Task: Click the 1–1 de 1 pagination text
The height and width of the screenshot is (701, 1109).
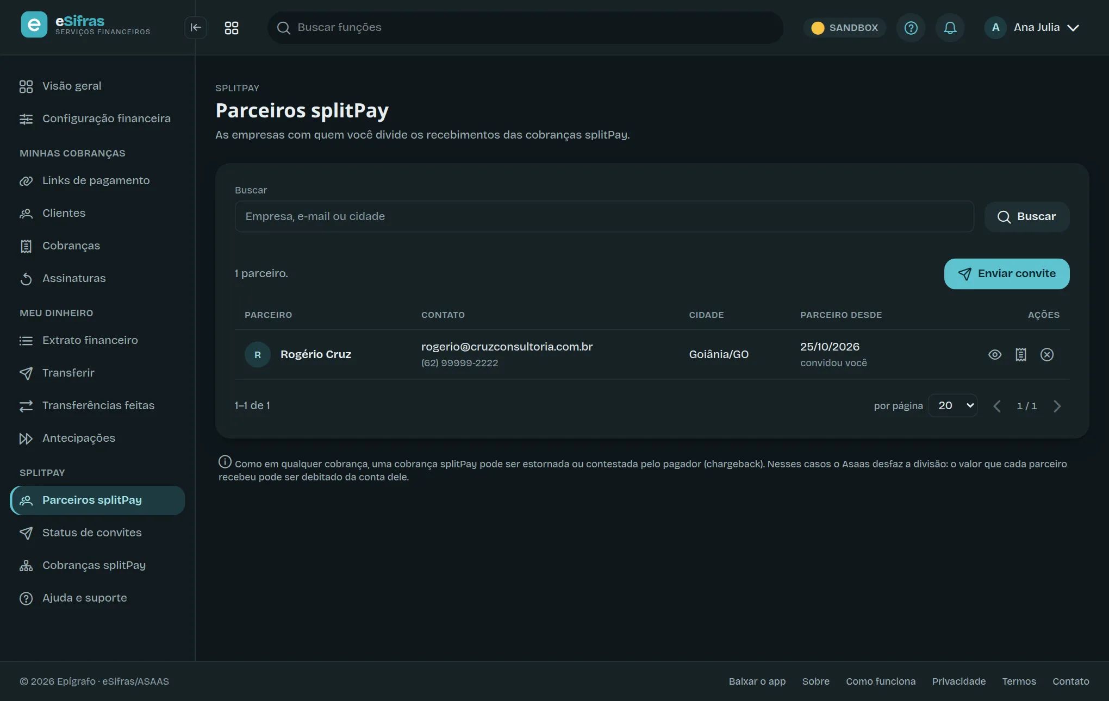Action: (252, 405)
